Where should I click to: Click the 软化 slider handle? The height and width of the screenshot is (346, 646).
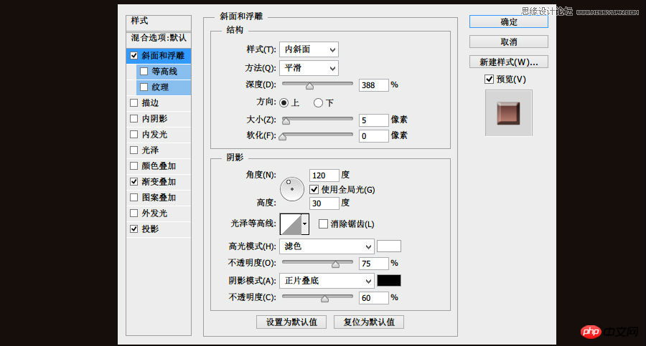[283, 137]
